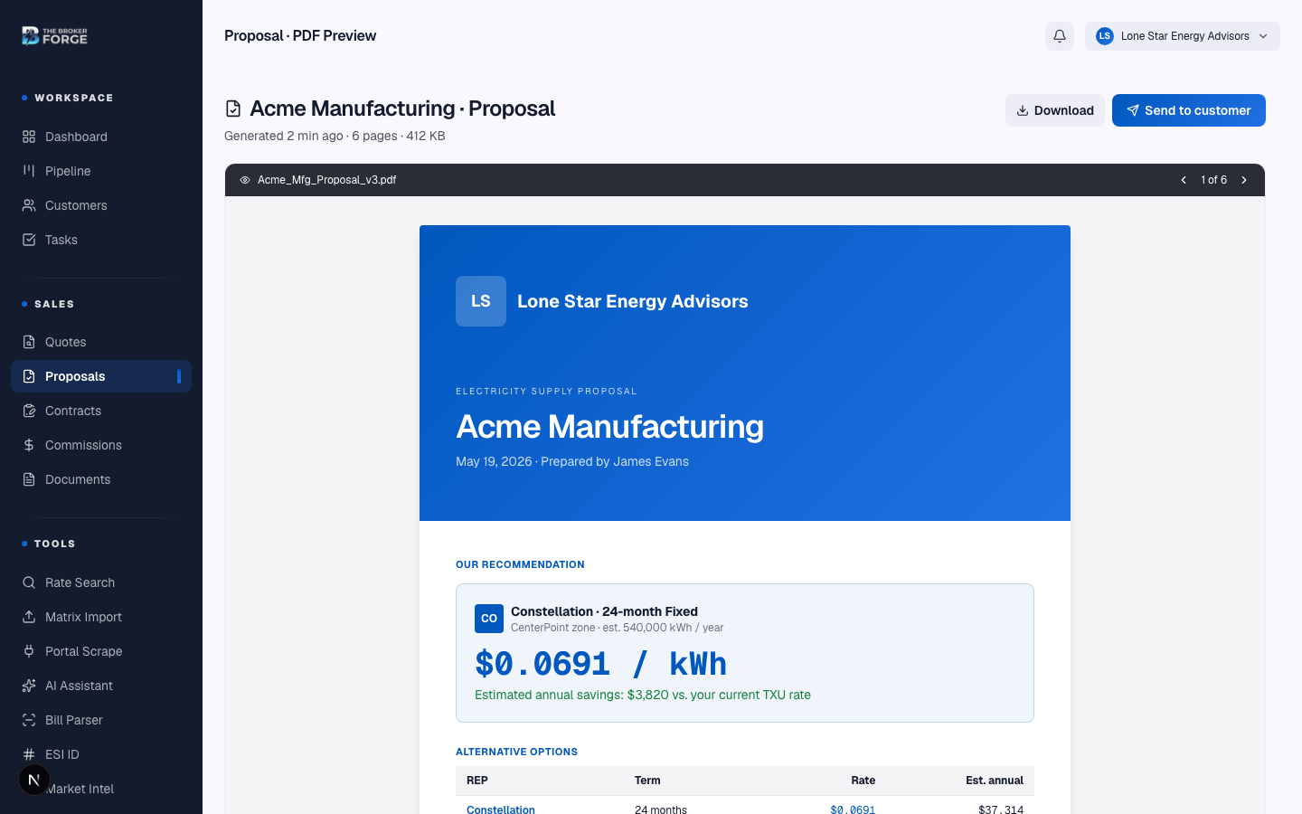Image resolution: width=1302 pixels, height=814 pixels.
Task: Open the Dashboard grid icon
Action: [29, 137]
